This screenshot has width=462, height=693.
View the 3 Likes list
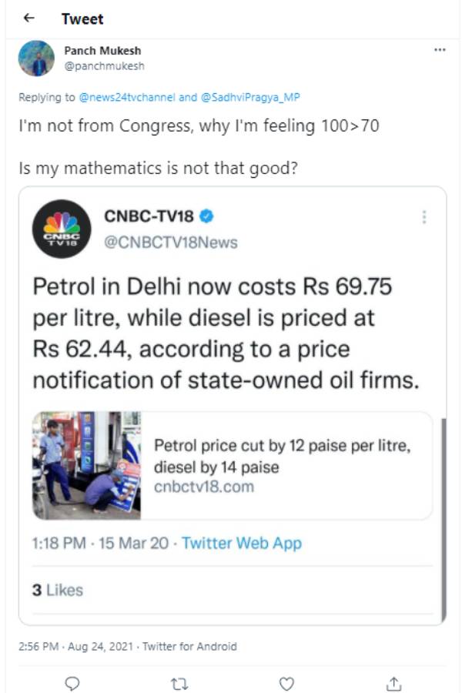tap(57, 590)
